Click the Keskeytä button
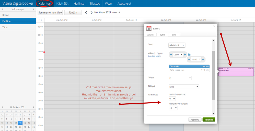Screen dimensions: 255x131 [195, 119]
